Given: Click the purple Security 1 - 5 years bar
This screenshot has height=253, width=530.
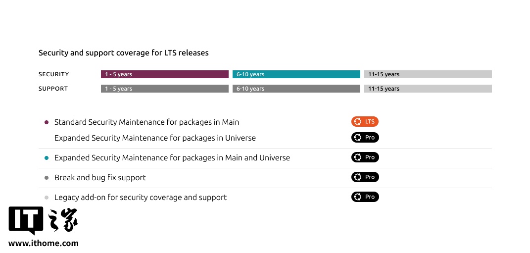Looking at the screenshot, I should pyautogui.click(x=164, y=74).
